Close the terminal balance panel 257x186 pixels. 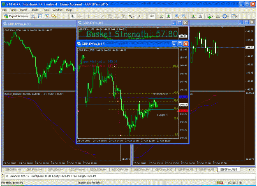coord(2,174)
